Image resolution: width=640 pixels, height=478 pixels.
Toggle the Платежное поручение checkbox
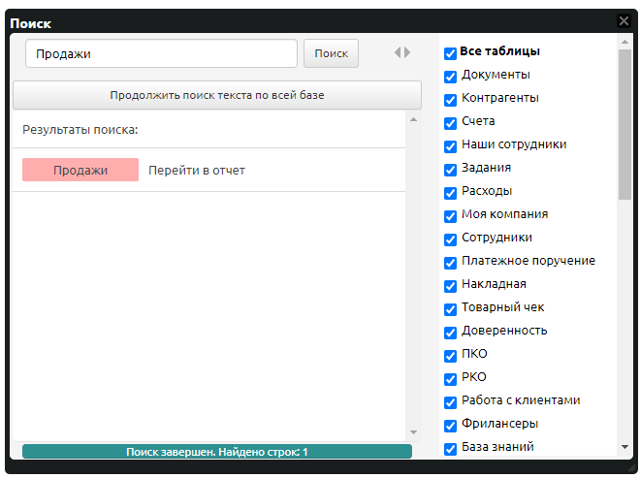tap(450, 263)
